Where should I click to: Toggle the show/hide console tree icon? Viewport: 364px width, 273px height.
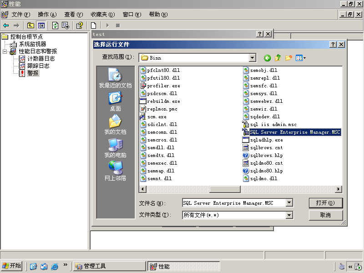(41, 25)
